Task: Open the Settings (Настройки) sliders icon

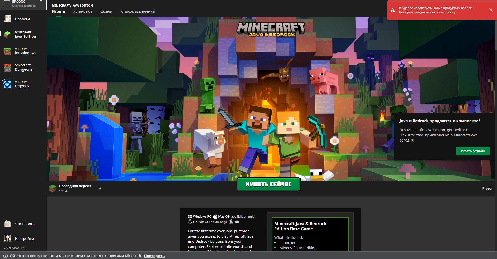Action: point(8,238)
